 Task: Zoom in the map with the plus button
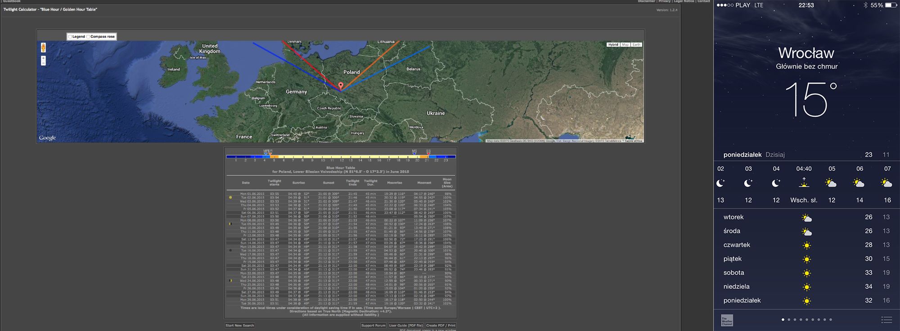pos(43,58)
